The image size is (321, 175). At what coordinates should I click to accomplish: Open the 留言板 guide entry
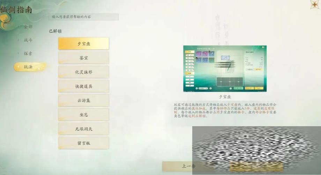(83, 143)
